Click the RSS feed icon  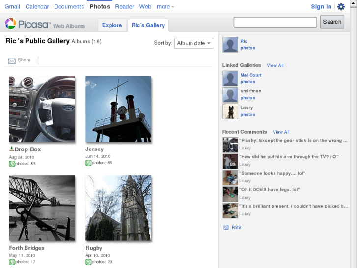coord(226,227)
